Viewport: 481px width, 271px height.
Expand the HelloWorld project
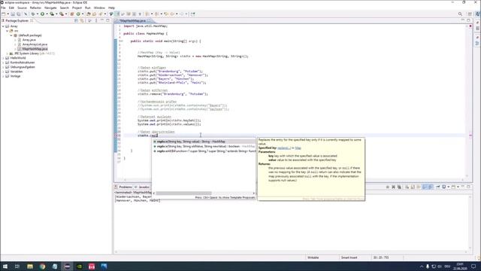pyautogui.click(x=3, y=58)
